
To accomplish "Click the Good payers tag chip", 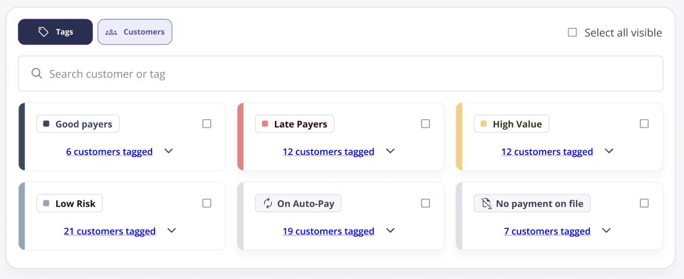I will (78, 124).
